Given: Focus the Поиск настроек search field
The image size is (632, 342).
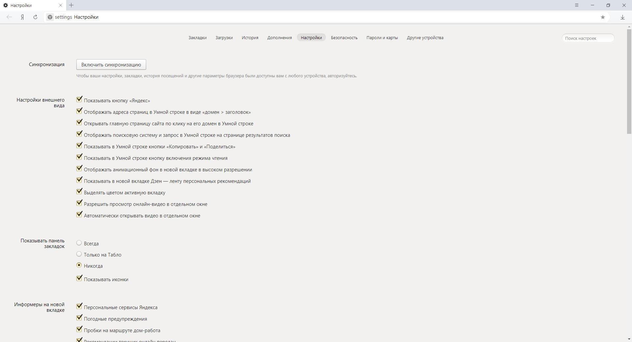Looking at the screenshot, I should point(588,38).
